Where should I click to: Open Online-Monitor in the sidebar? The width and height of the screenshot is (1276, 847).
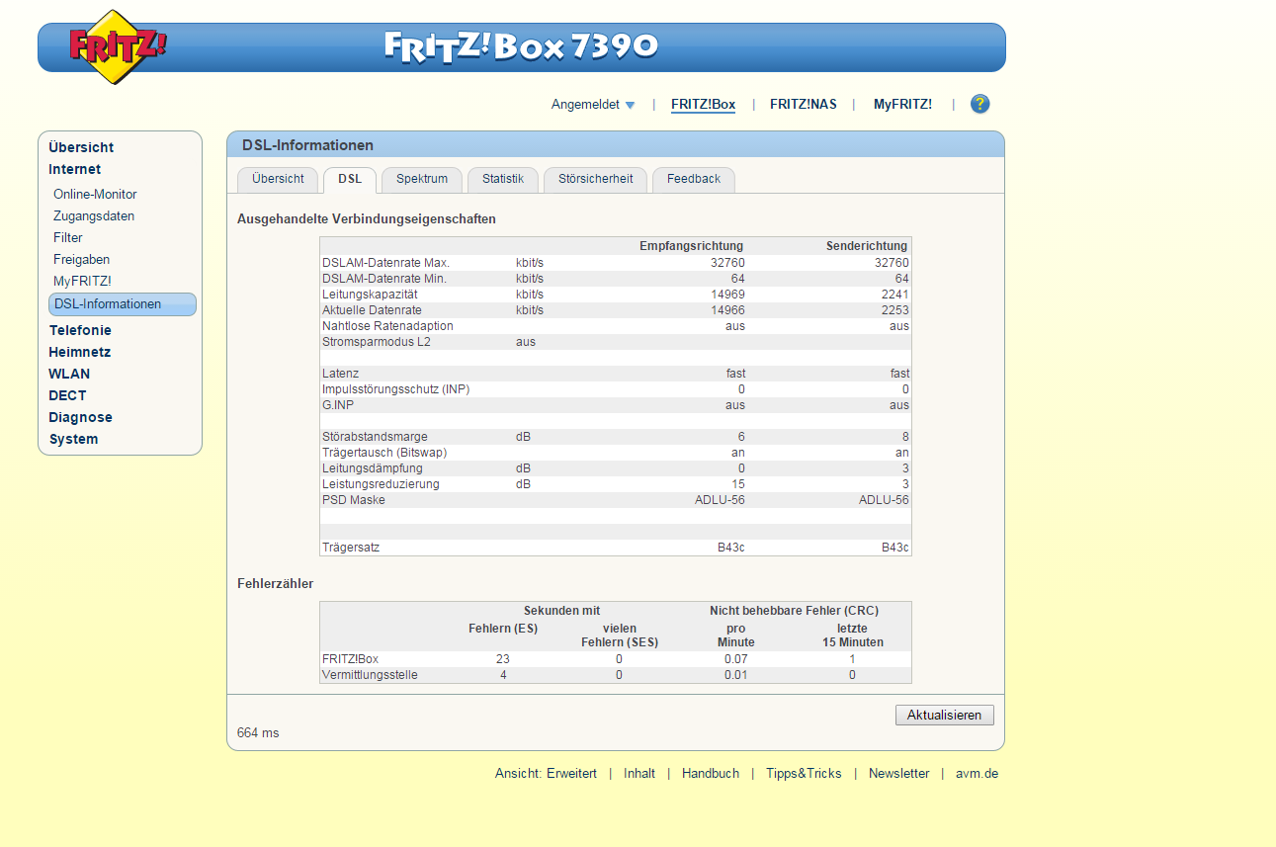tap(95, 195)
